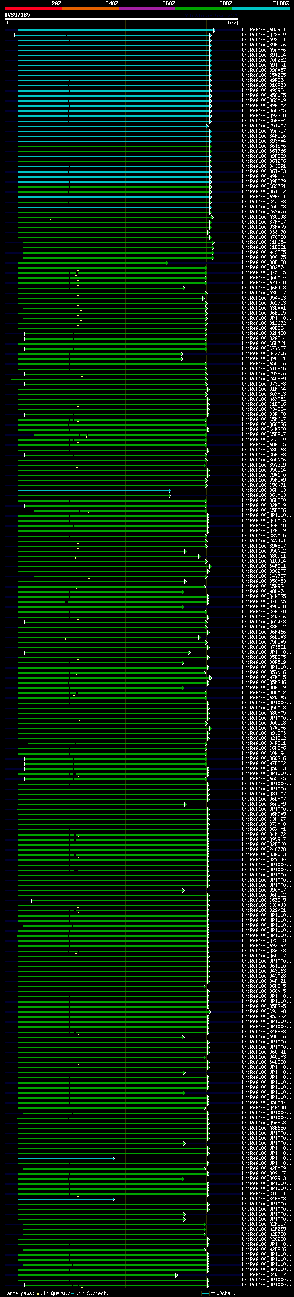Viewport: 294px width, 1297px height.
Task: Select hit UniRef100_Q10RZ3
Action: tap(264, 86)
